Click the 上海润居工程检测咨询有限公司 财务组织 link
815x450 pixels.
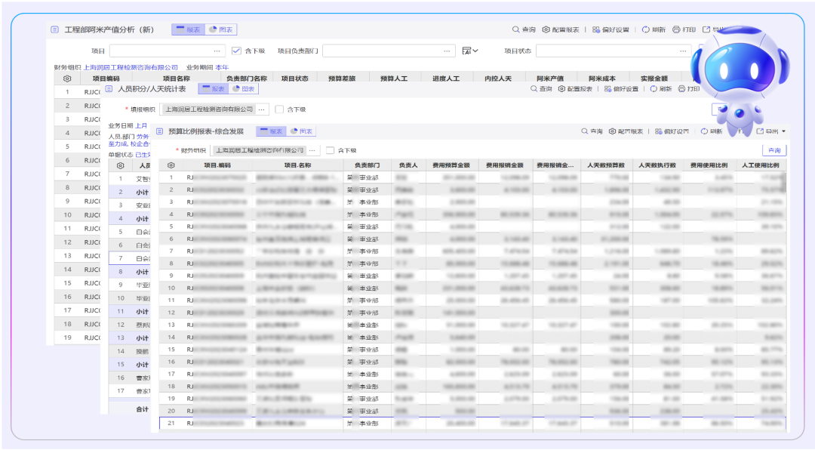coord(131,67)
